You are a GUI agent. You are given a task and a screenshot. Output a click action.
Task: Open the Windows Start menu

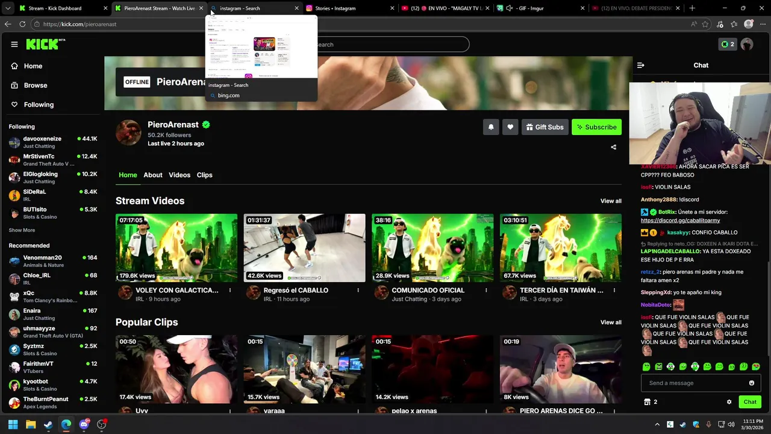(x=13, y=424)
